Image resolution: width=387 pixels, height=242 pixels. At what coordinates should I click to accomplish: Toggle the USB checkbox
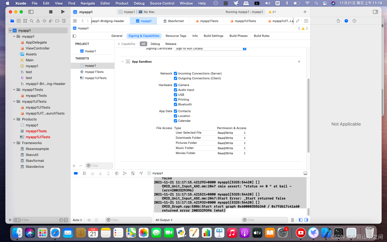pyautogui.click(x=175, y=95)
